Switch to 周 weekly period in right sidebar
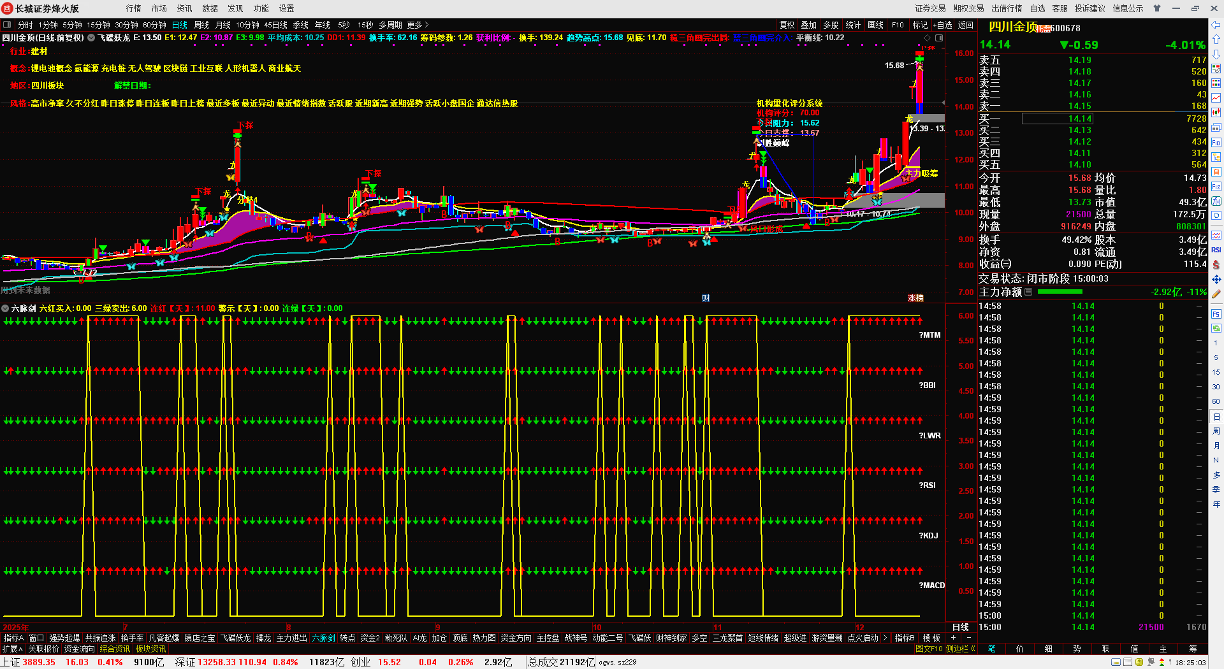Screen dimensions: 1224x669 click(x=1216, y=431)
